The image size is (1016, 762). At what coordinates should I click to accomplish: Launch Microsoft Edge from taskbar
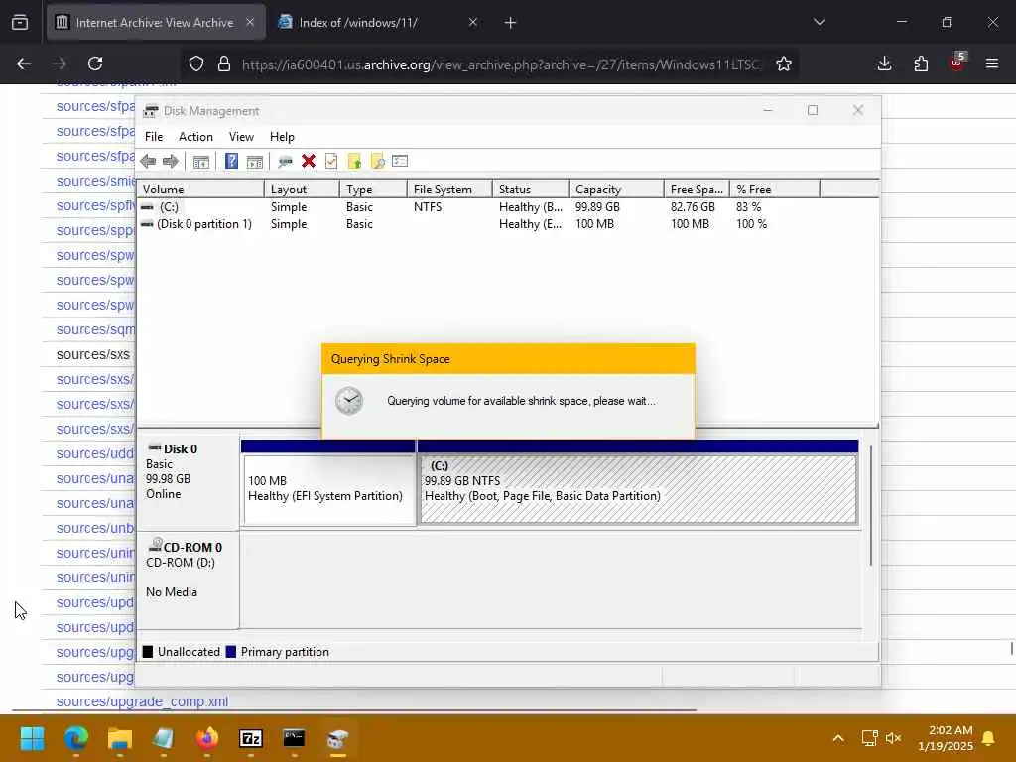click(x=76, y=738)
